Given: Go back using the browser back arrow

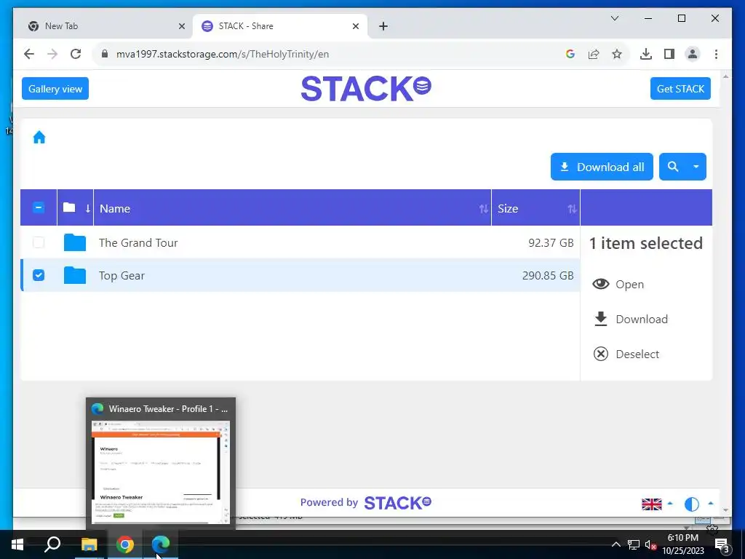Looking at the screenshot, I should pyautogui.click(x=29, y=54).
